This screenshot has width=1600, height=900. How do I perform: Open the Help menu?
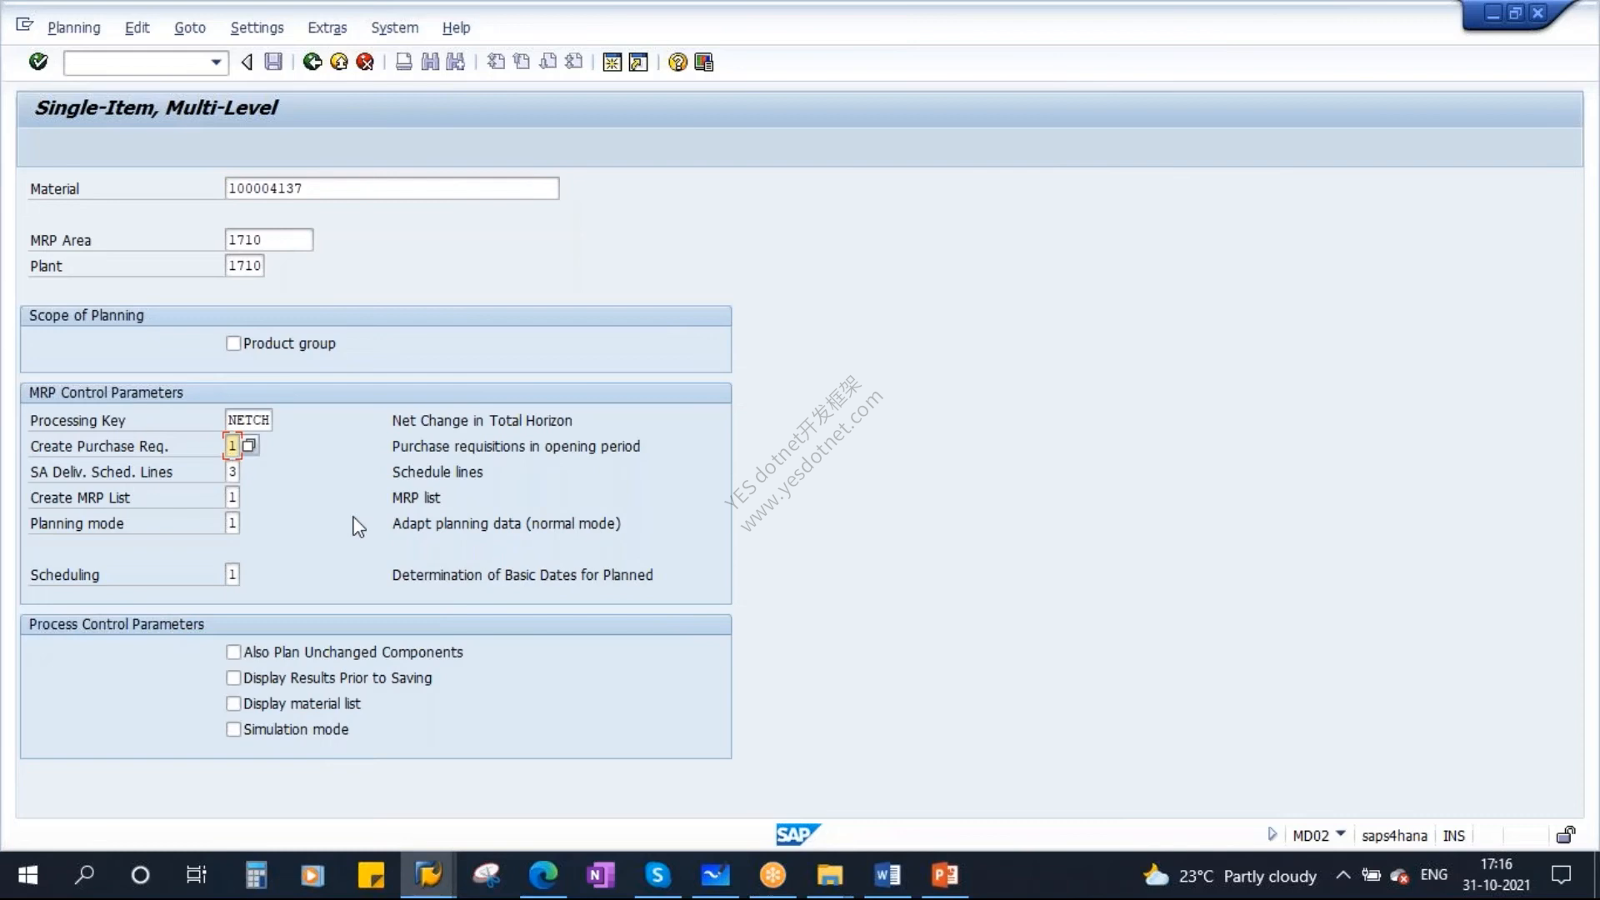pyautogui.click(x=457, y=27)
